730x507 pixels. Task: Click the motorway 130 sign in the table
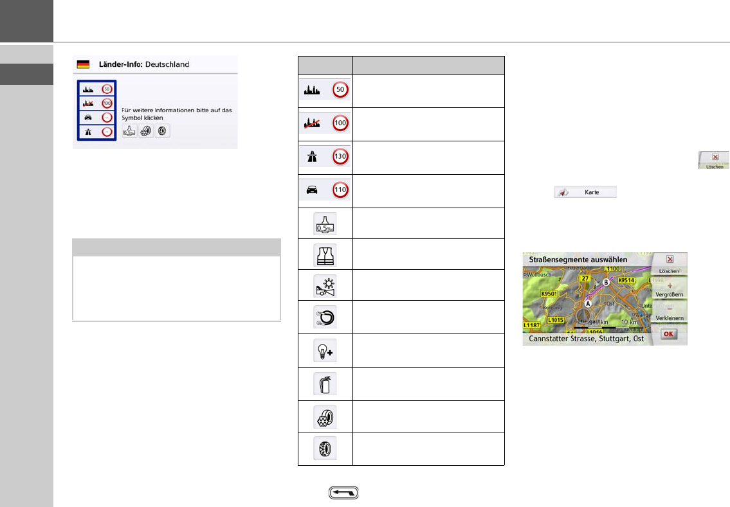tap(325, 157)
